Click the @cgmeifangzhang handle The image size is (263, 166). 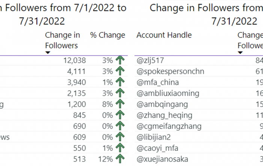169,126
